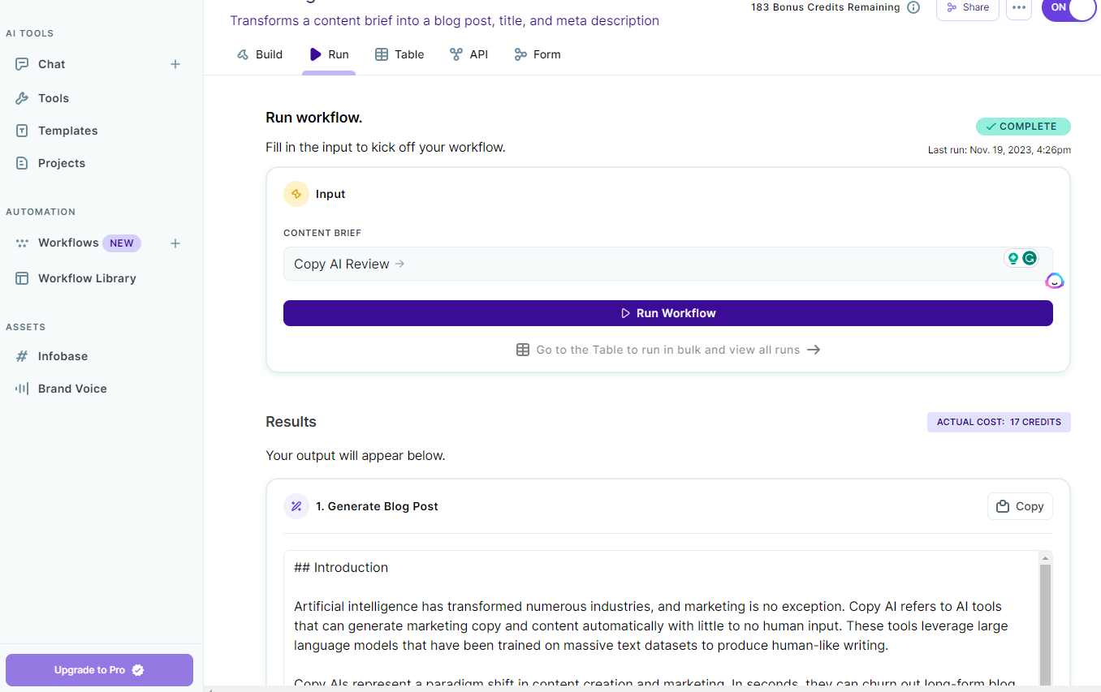Click the Generate Blog Post wand icon
Screen dimensions: 1101x692
pos(296,506)
